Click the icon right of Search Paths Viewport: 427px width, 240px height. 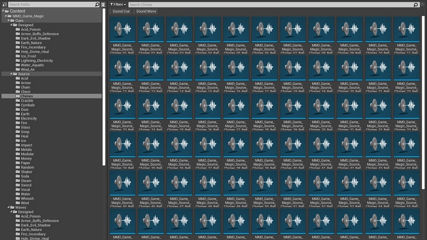(x=103, y=4)
